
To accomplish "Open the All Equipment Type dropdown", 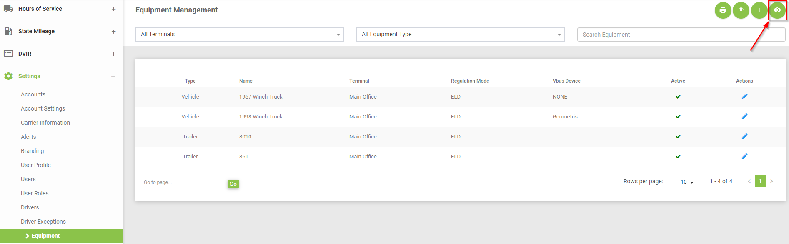I will (x=460, y=35).
